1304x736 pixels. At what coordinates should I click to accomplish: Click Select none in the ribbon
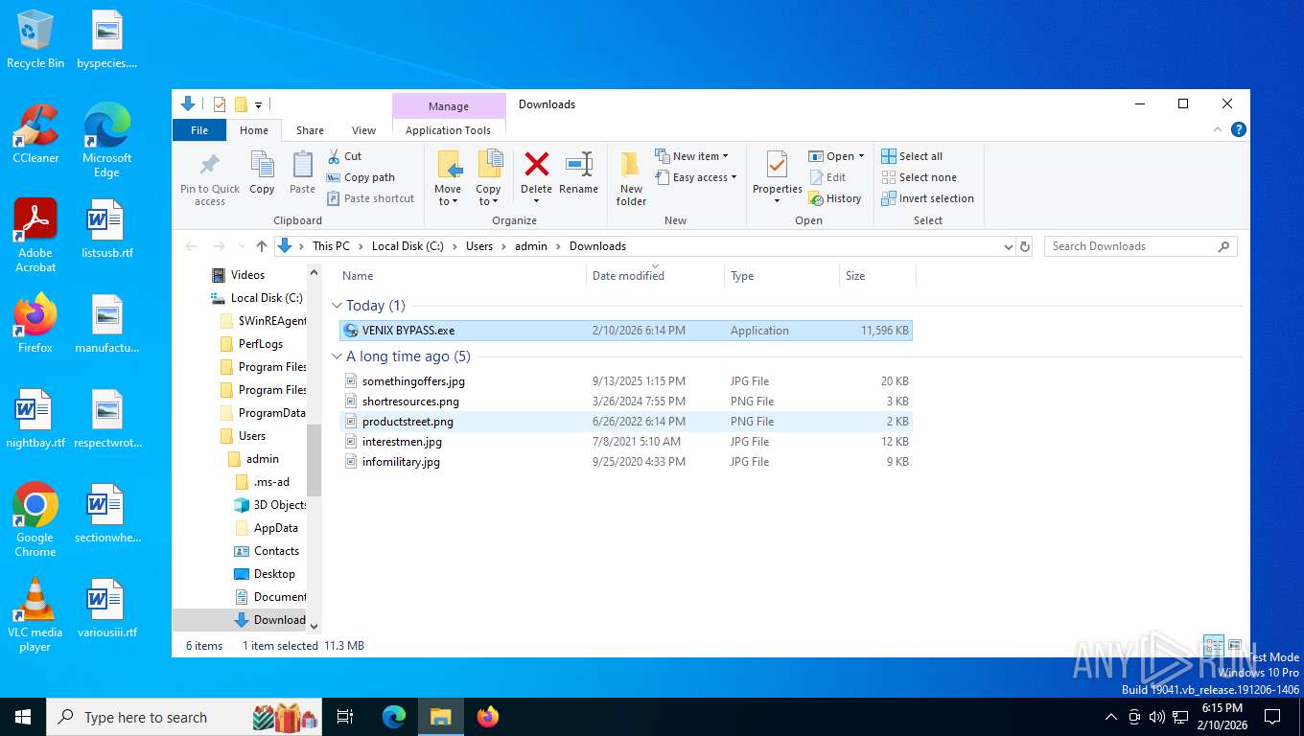click(919, 177)
